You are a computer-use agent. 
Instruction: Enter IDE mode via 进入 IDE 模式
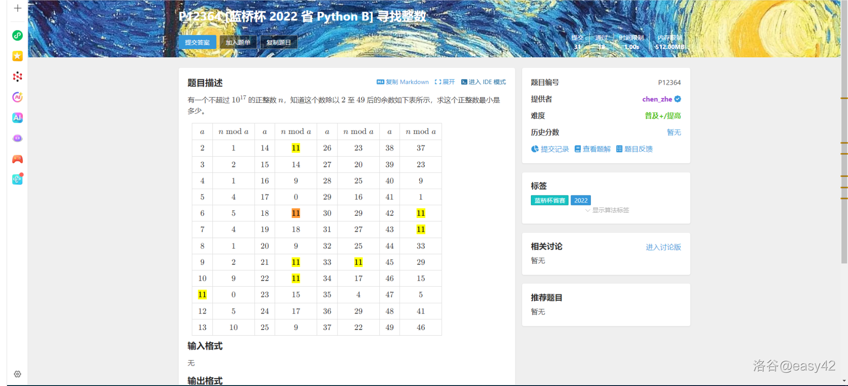[483, 82]
